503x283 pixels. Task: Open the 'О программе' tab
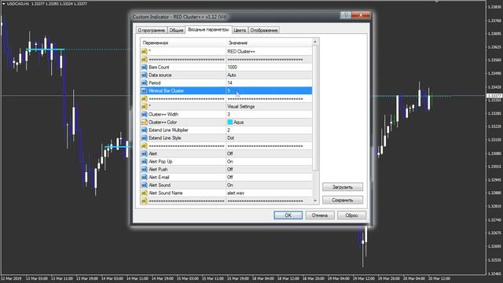151,30
